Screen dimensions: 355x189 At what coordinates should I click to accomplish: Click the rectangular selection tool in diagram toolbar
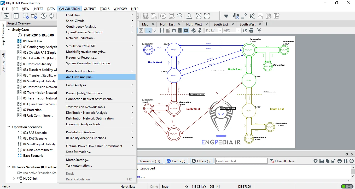point(148,30)
